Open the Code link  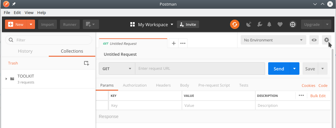click(323, 85)
